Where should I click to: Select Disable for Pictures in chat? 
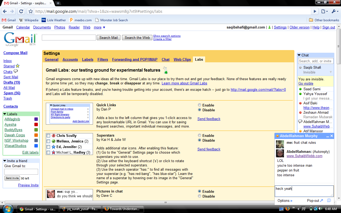200,196
